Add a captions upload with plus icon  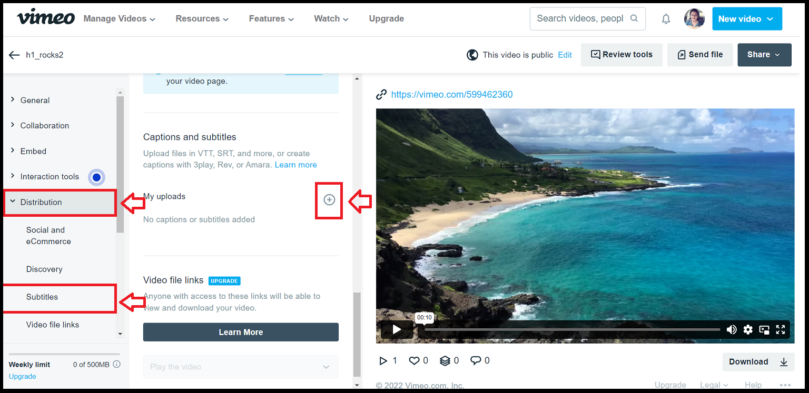pyautogui.click(x=329, y=200)
